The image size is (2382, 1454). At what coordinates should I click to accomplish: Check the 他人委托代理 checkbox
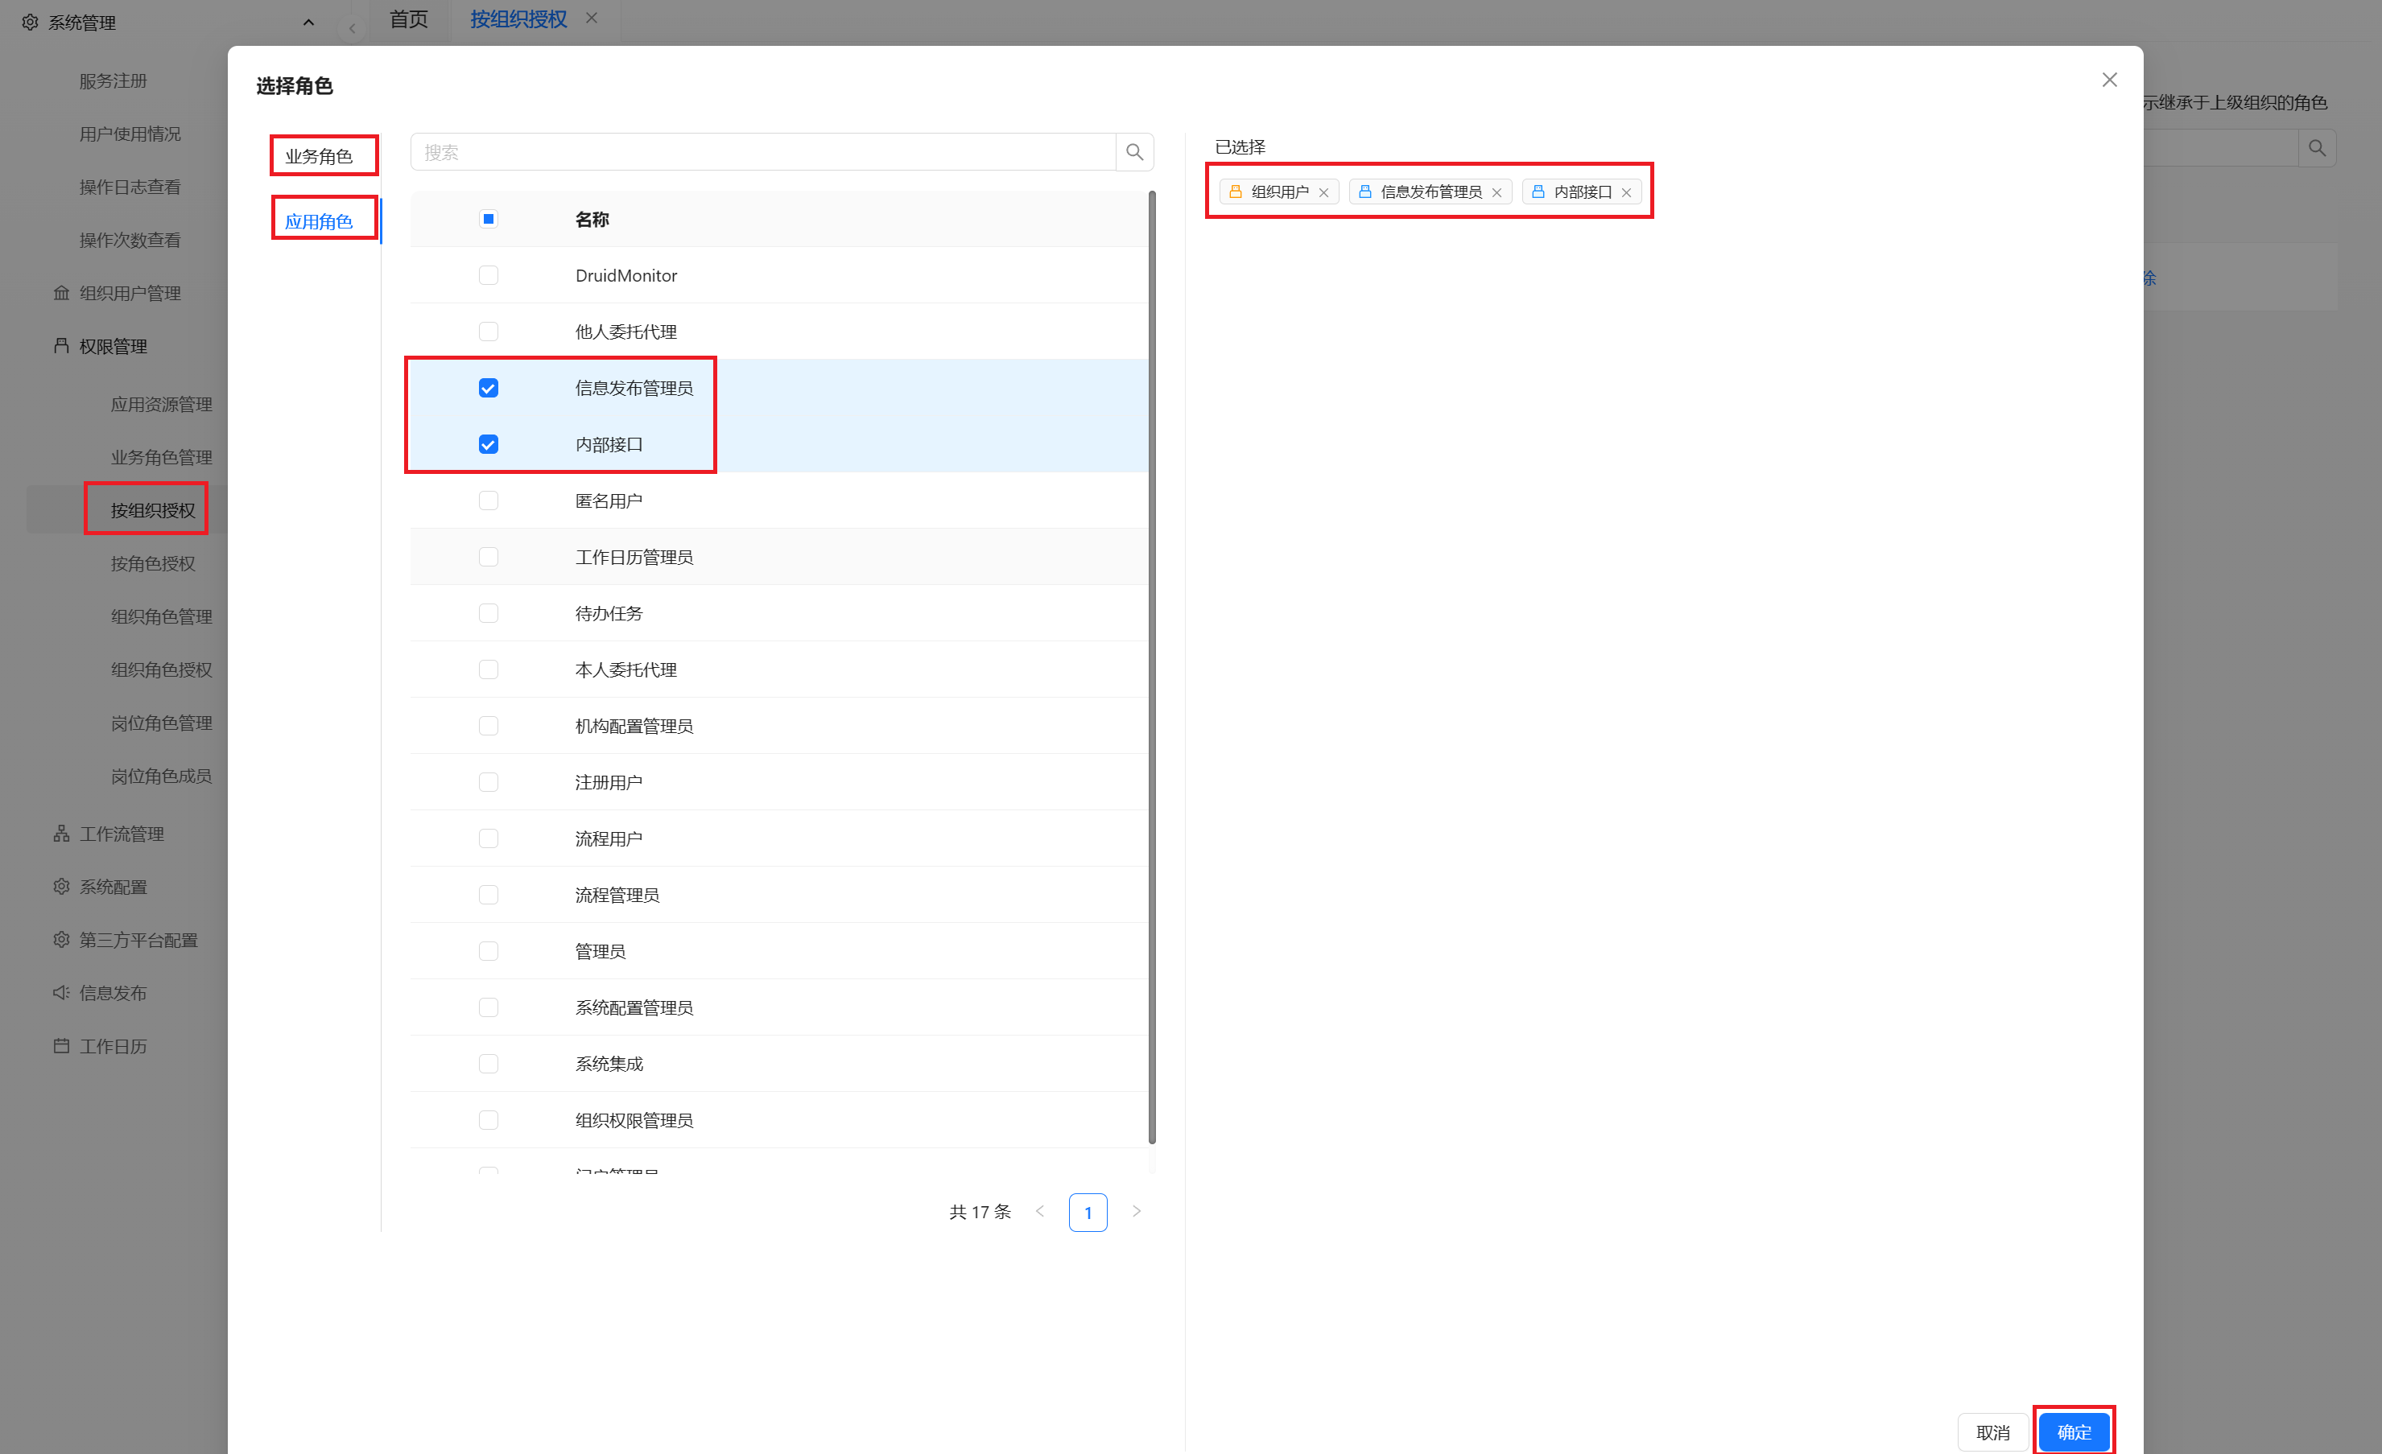(x=488, y=332)
